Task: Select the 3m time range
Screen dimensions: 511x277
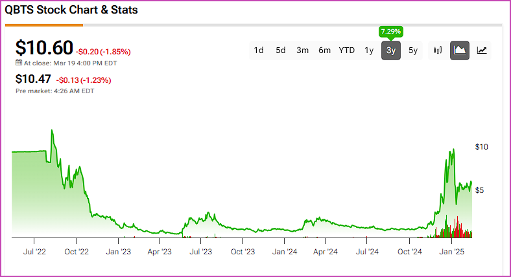Action: [x=302, y=50]
